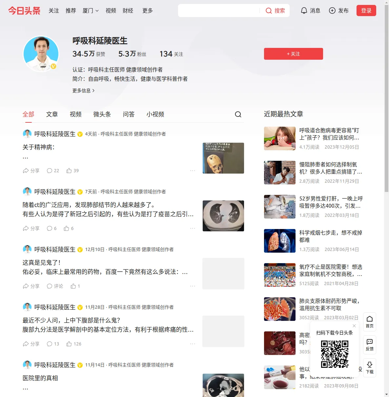Click the red 登录 button

(x=366, y=10)
